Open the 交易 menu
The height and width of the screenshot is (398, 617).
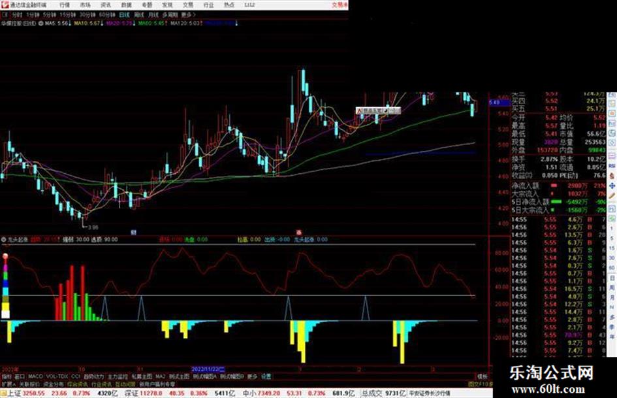[x=188, y=5]
